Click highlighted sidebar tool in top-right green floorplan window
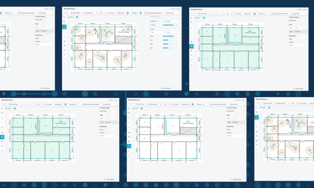The image size is (314, 188). (x=192, y=46)
